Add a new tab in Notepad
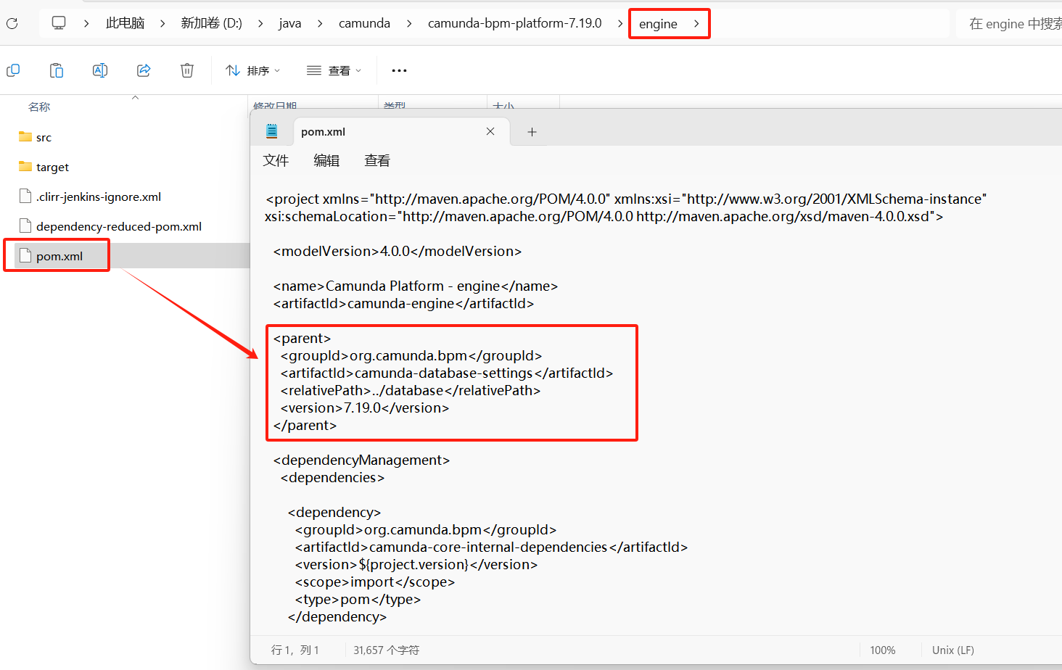Image resolution: width=1062 pixels, height=670 pixels. 532,132
